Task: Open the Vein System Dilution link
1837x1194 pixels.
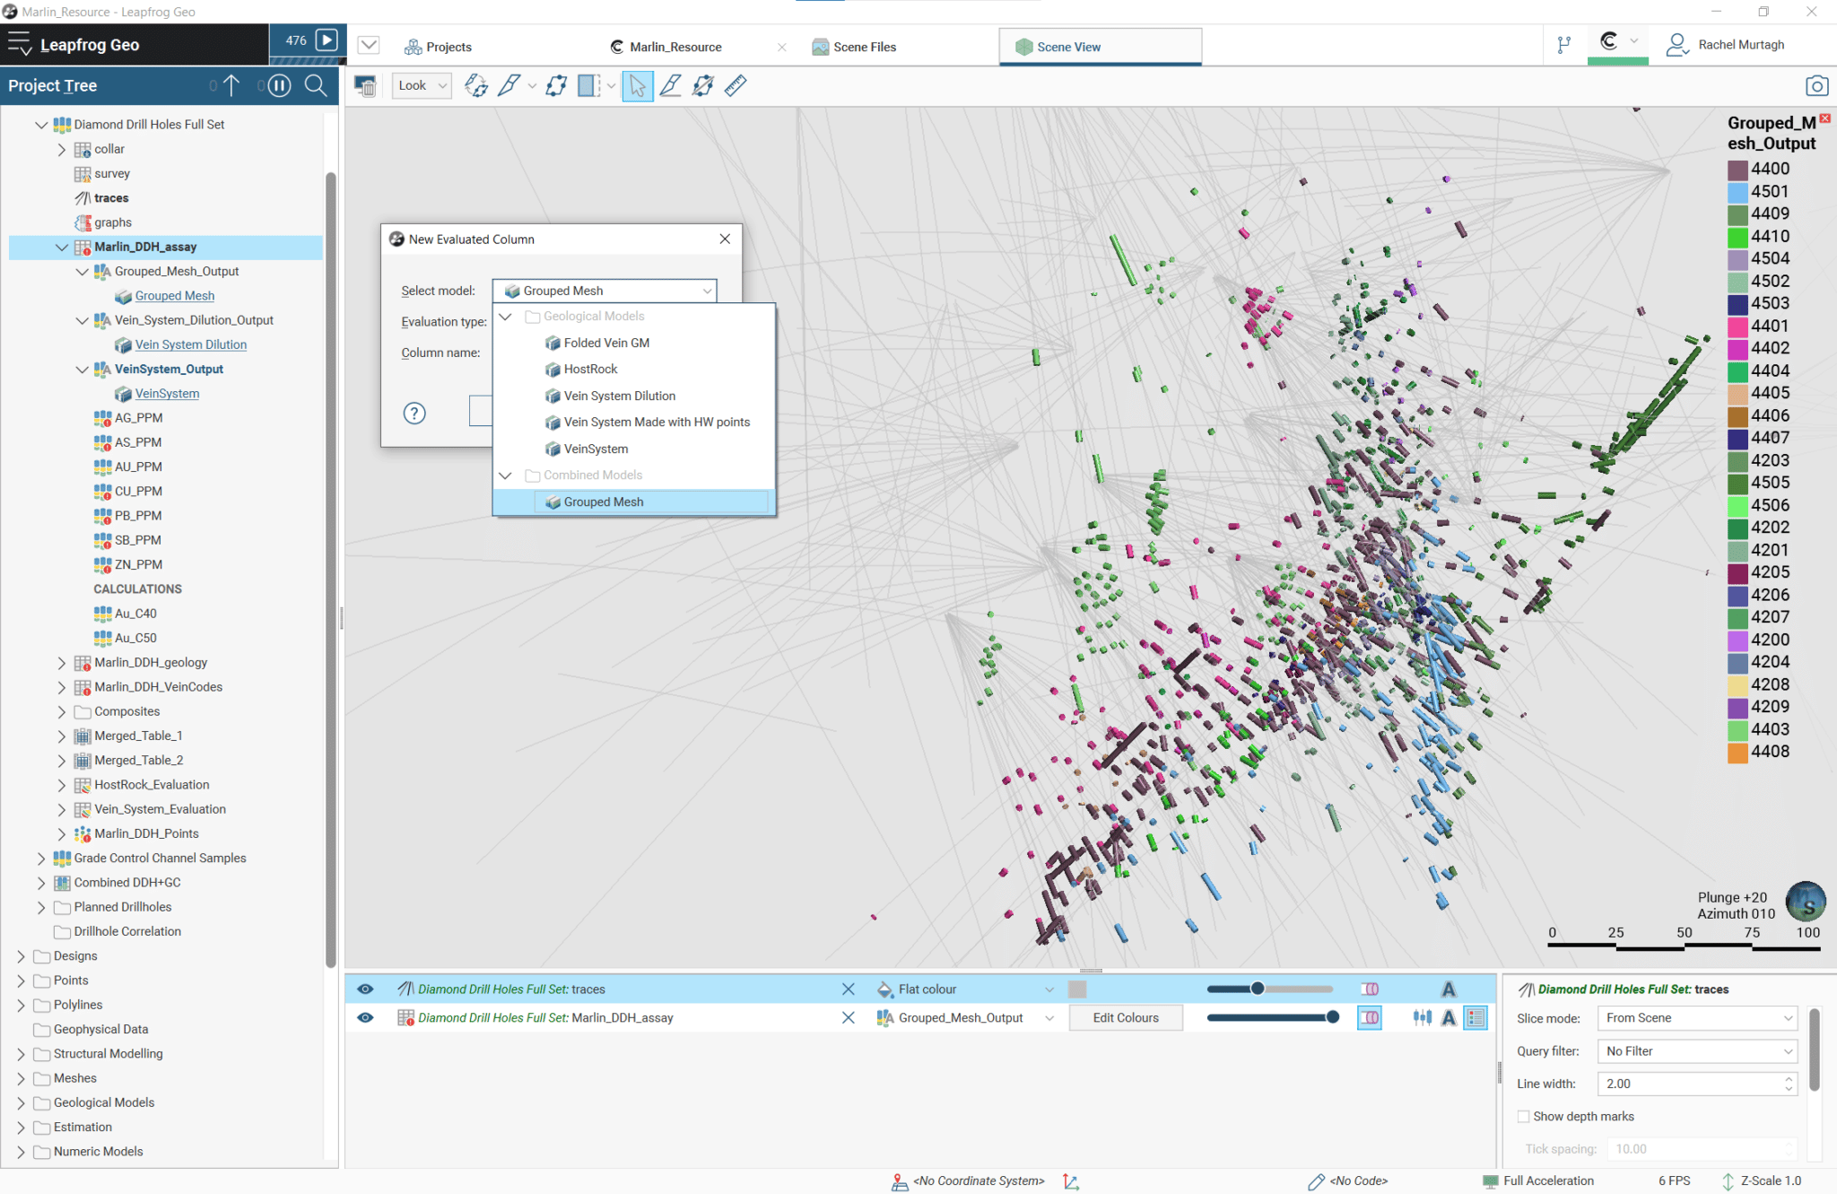Action: click(x=191, y=345)
